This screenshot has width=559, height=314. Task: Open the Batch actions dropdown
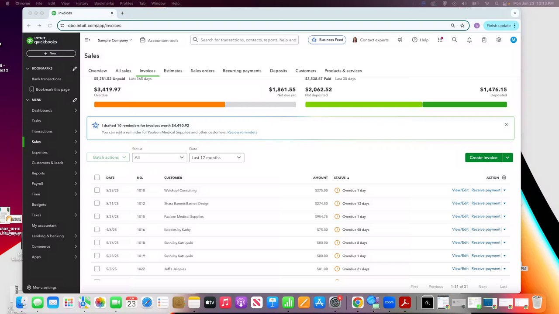pyautogui.click(x=108, y=157)
